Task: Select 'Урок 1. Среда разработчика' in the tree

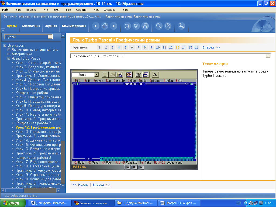Action: (x=38, y=63)
